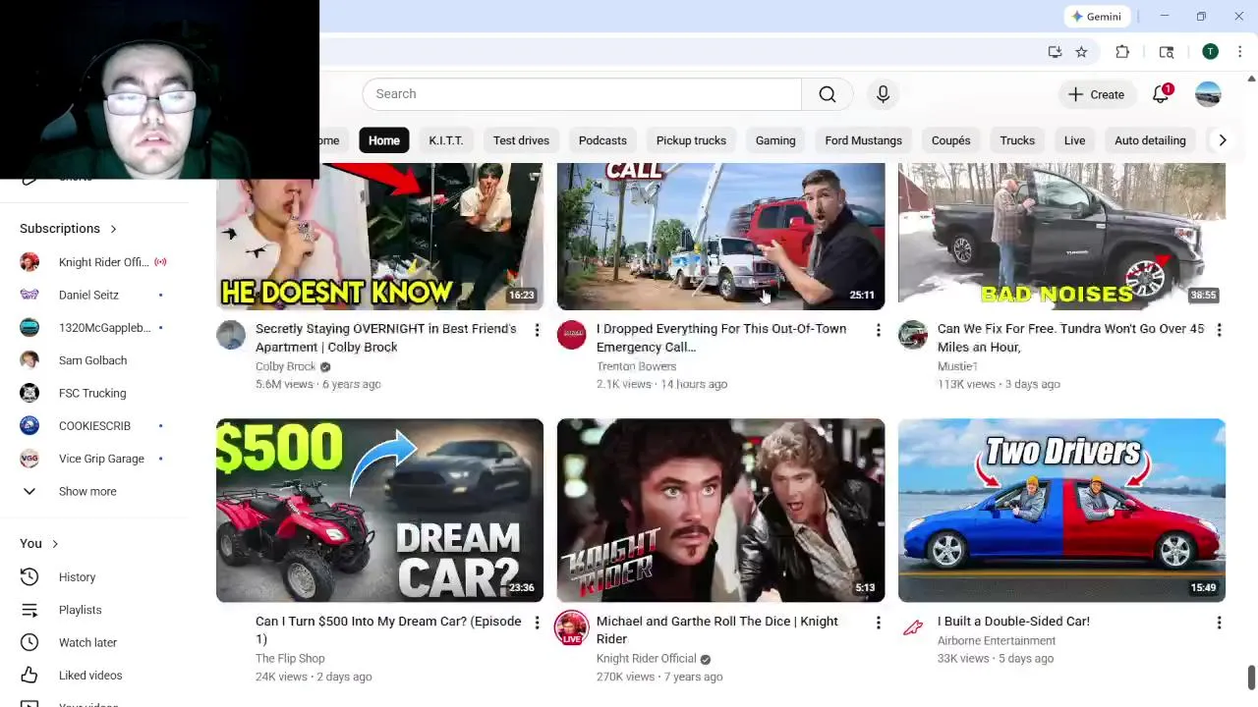Select the Trucks chip
The width and height of the screenshot is (1258, 707).
click(1017, 140)
